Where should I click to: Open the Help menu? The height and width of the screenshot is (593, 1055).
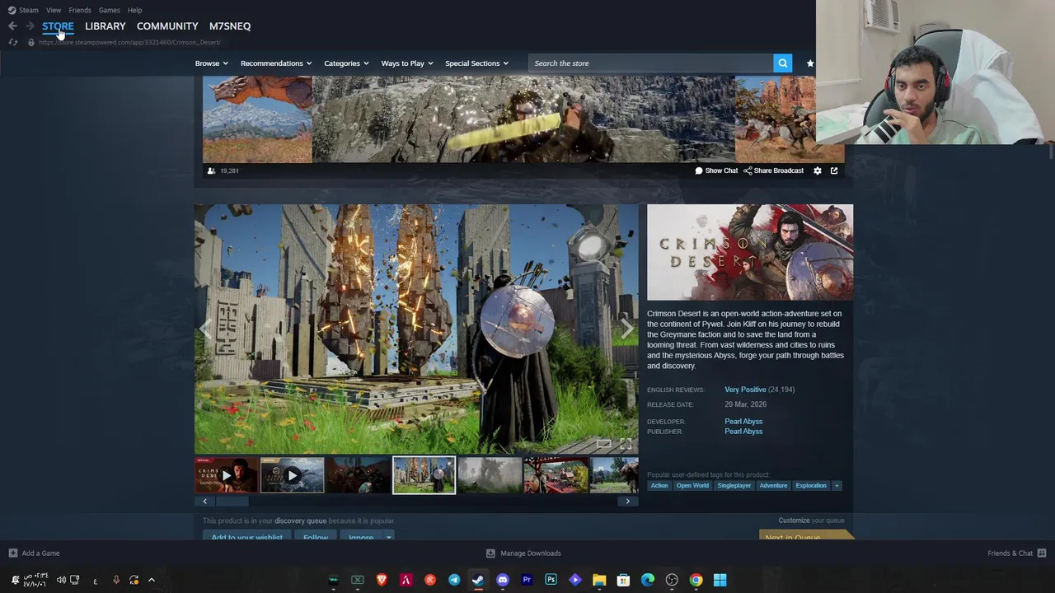click(x=134, y=10)
